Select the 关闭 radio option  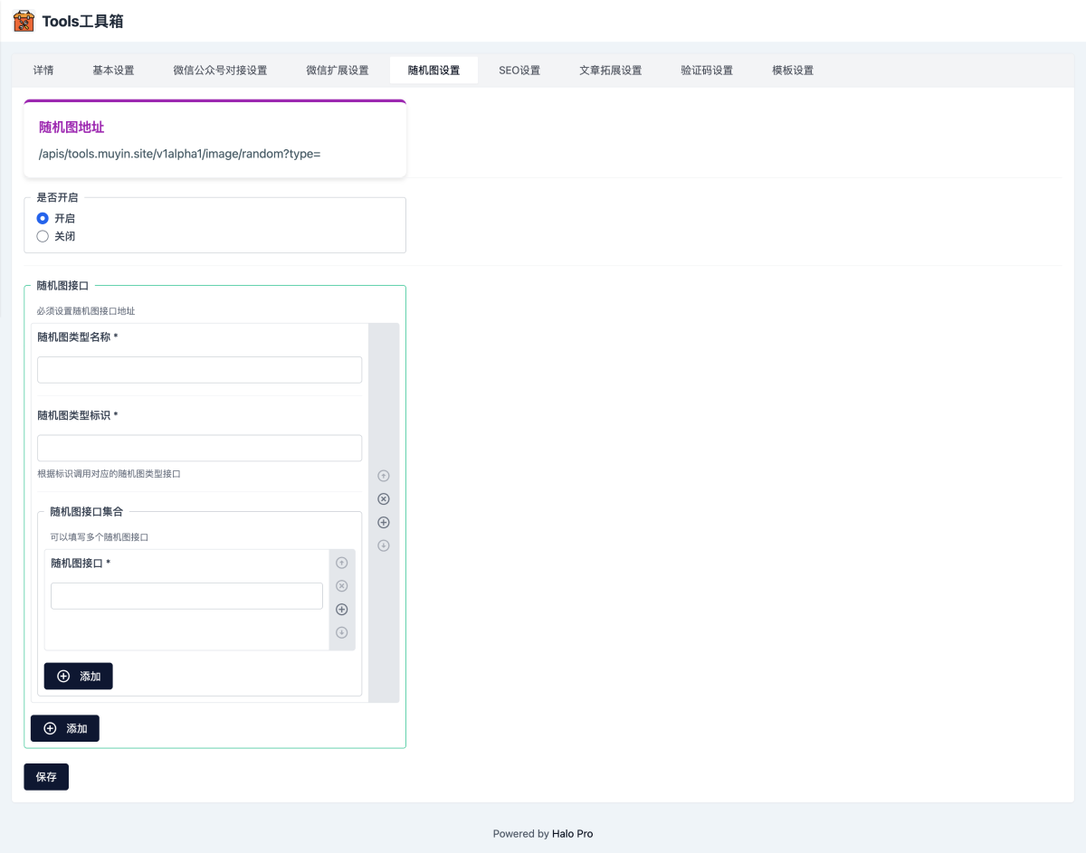[x=43, y=236]
